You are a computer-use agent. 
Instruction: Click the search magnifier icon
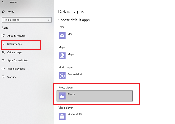point(49,20)
